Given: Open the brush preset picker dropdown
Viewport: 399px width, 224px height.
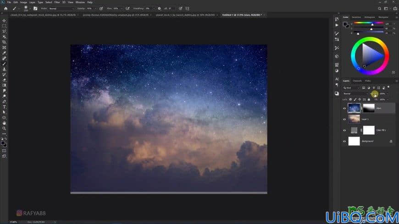Looking at the screenshot, I should 30,8.
